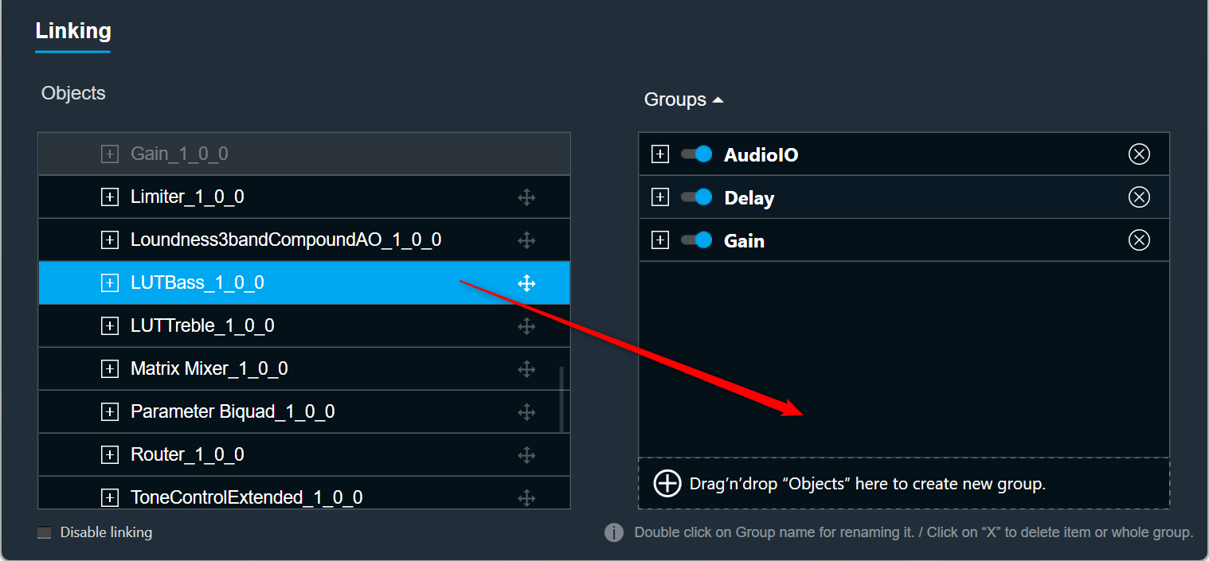1209x561 pixels.
Task: Collapse the Groups header arrow
Action: point(718,100)
